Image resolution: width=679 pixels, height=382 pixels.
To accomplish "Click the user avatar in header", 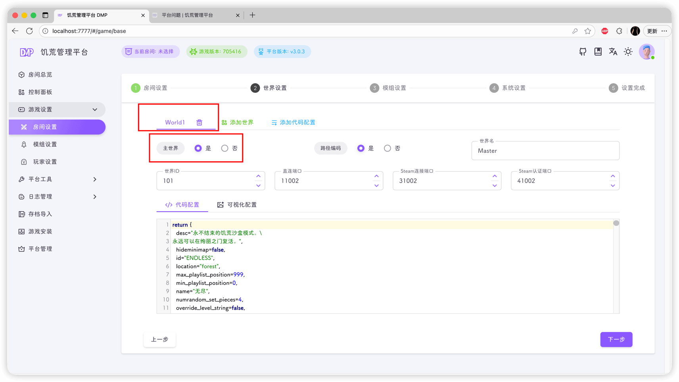I will pos(646,52).
